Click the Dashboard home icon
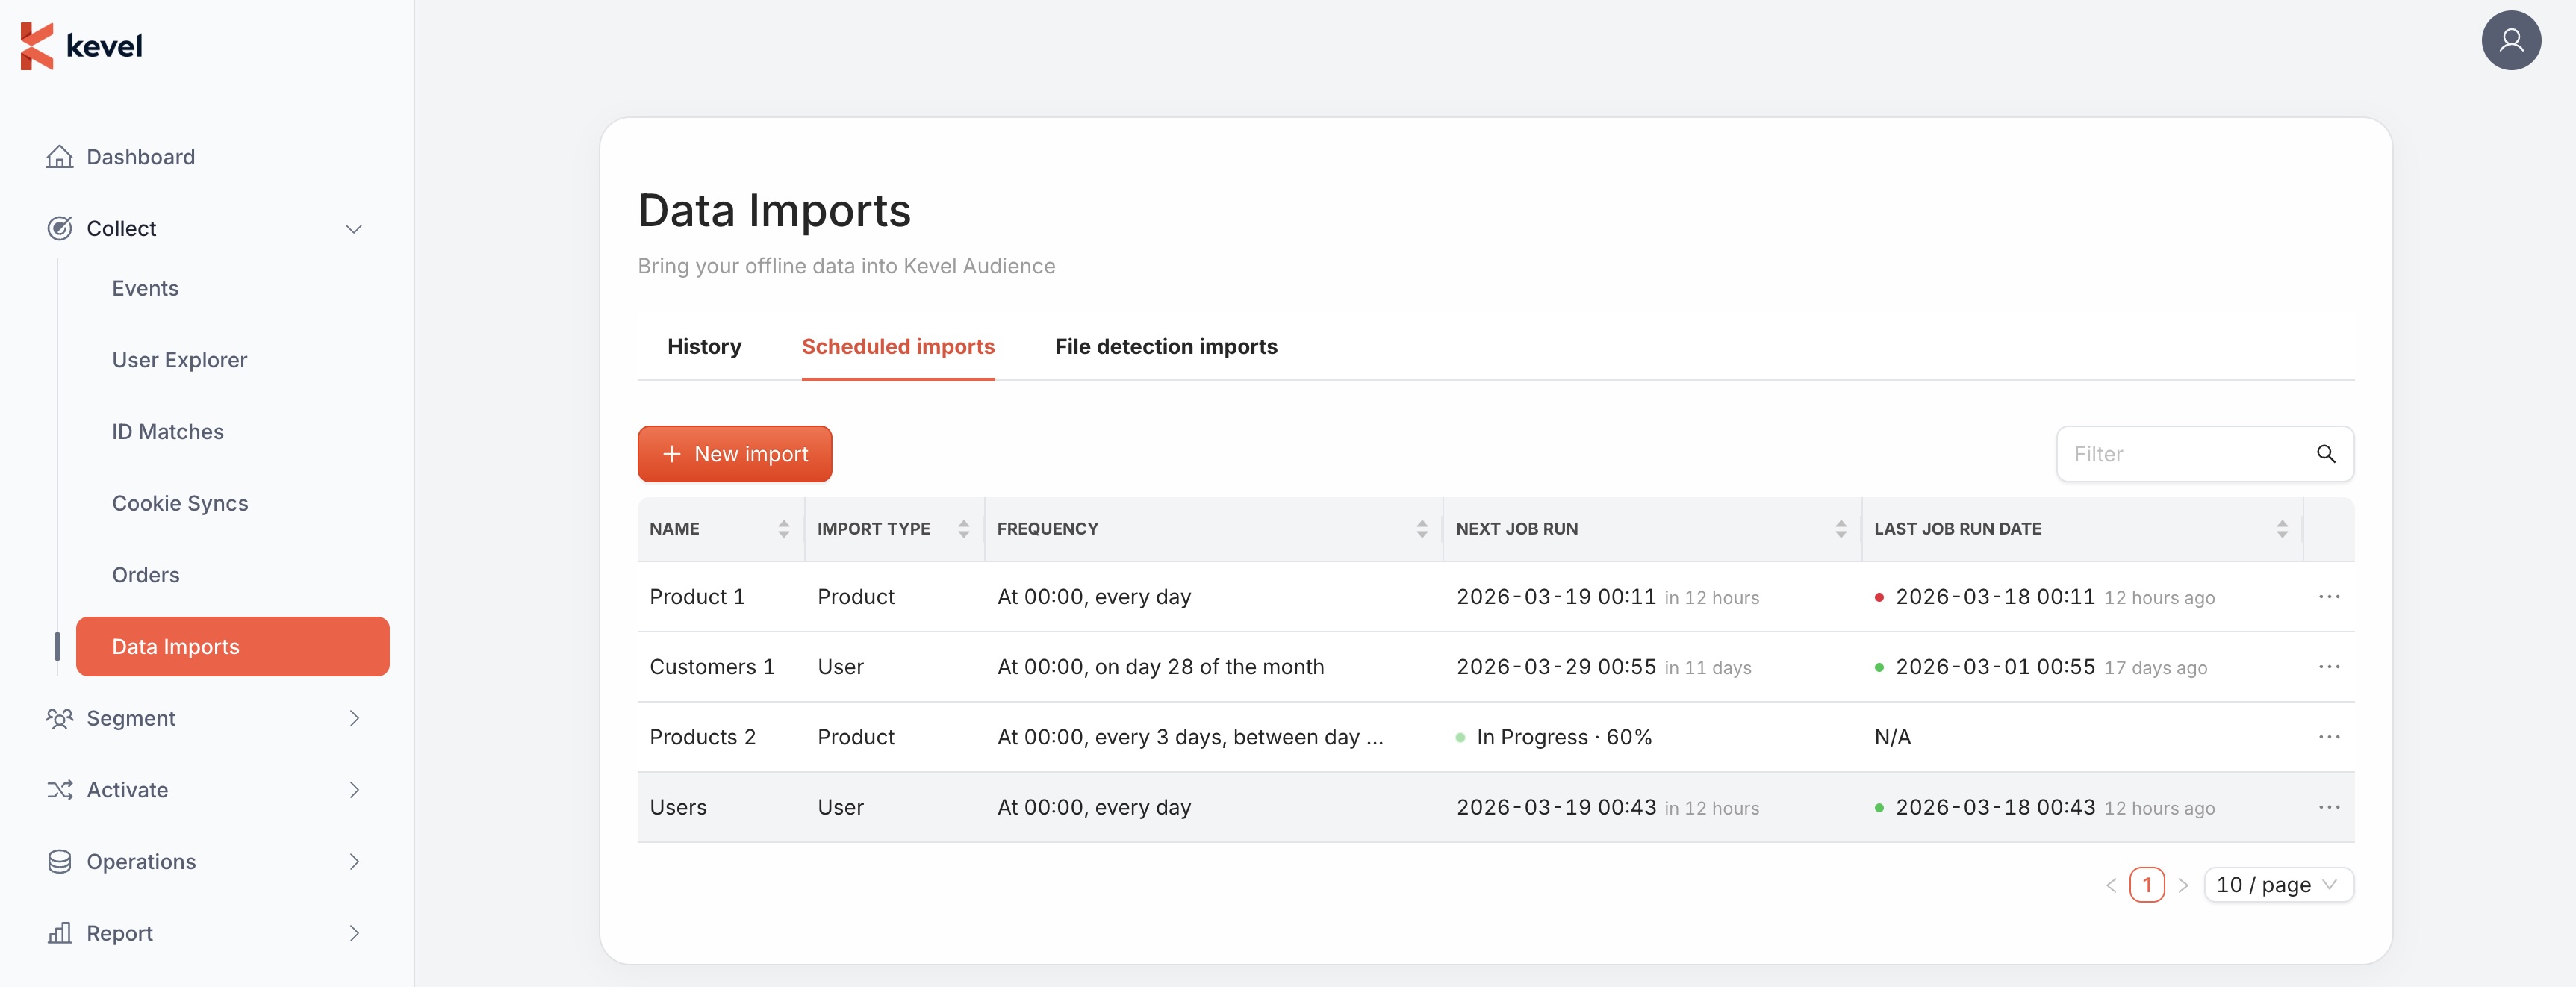This screenshot has height=987, width=2576. tap(59, 157)
